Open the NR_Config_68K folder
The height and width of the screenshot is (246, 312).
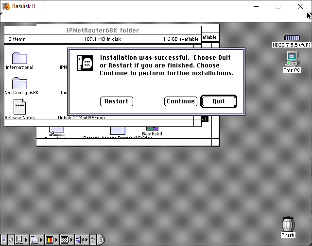pyautogui.click(x=19, y=83)
